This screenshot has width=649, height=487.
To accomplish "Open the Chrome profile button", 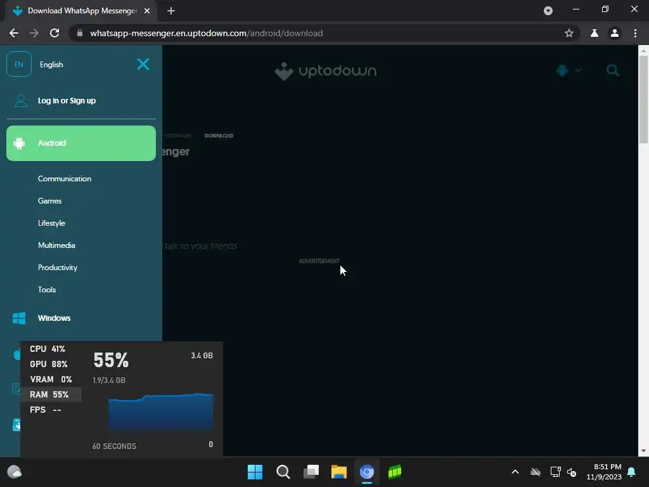I will [615, 33].
